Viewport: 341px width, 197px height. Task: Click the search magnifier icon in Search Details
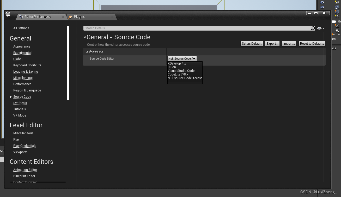click(313, 28)
